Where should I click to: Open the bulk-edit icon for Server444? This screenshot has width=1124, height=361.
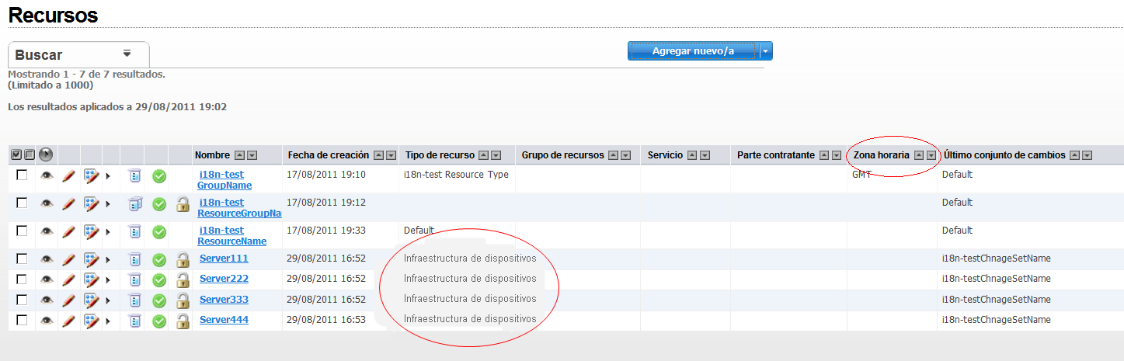coord(91,320)
